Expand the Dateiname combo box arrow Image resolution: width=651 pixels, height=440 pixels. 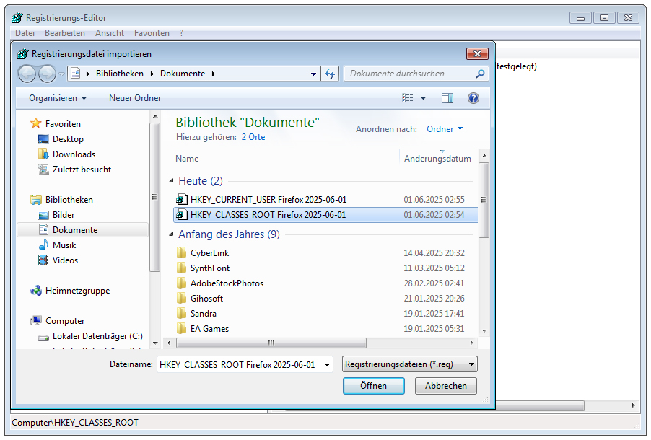tap(327, 365)
